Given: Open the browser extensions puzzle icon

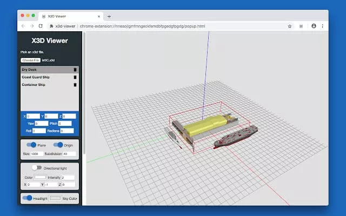Looking at the screenshot, I should tap(300, 25).
